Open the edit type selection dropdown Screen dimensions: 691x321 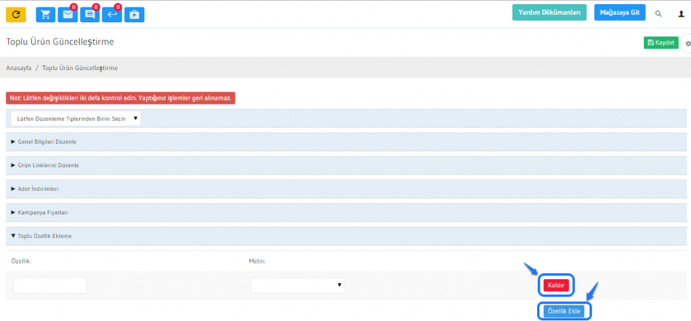pyautogui.click(x=76, y=119)
